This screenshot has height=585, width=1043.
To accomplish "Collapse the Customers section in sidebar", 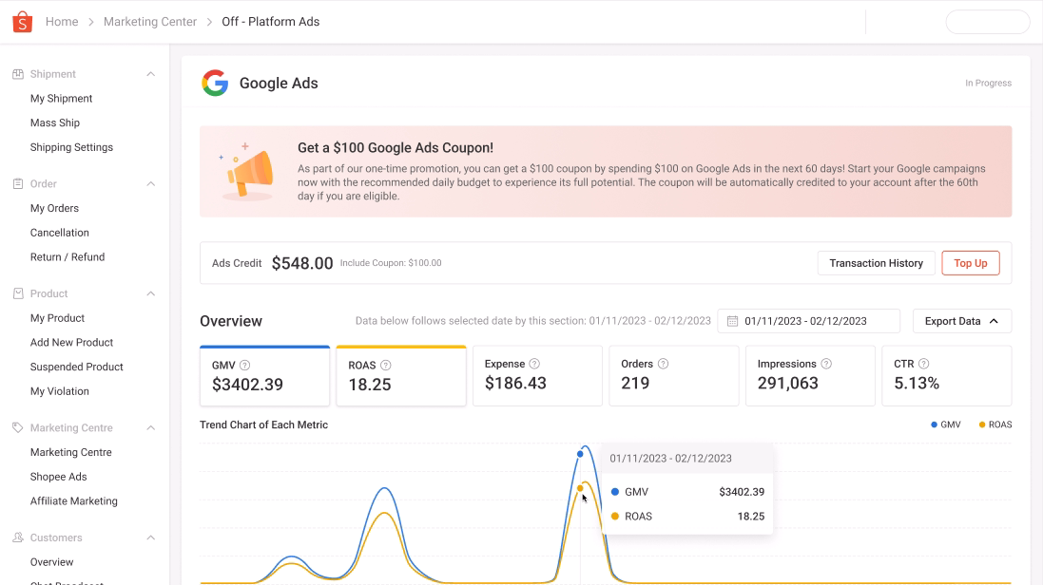I will click(x=150, y=538).
